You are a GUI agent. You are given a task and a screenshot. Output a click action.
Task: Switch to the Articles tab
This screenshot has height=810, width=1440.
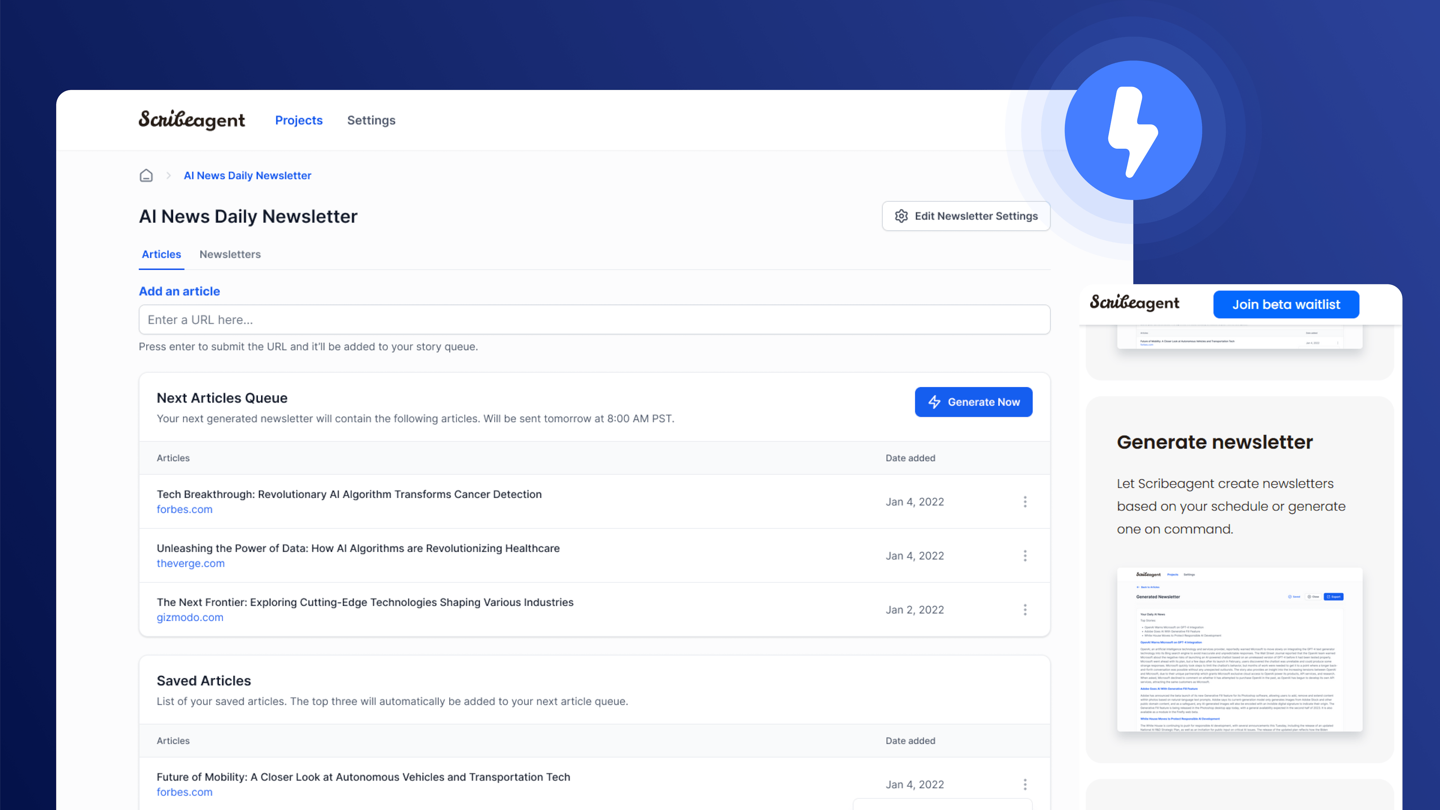coord(161,254)
